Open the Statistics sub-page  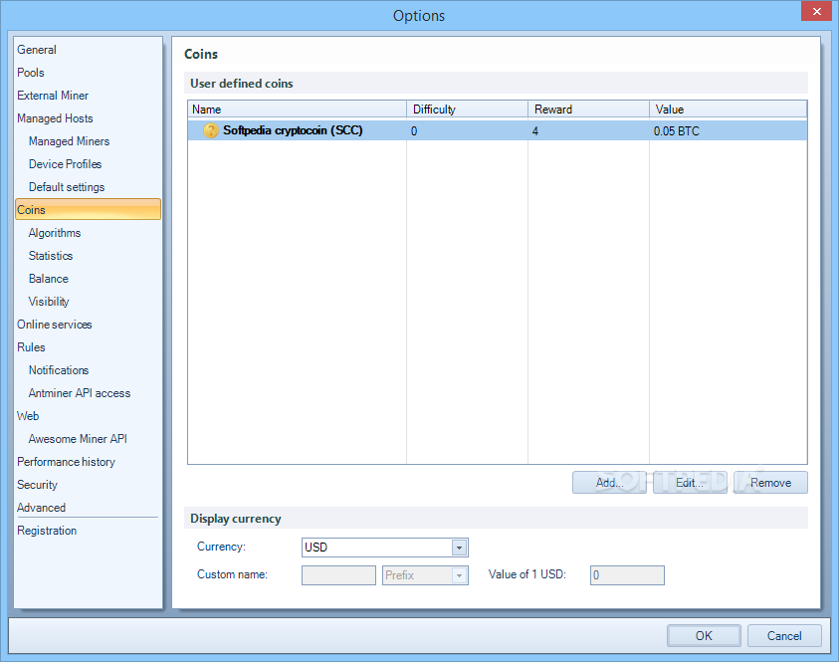[x=51, y=257]
